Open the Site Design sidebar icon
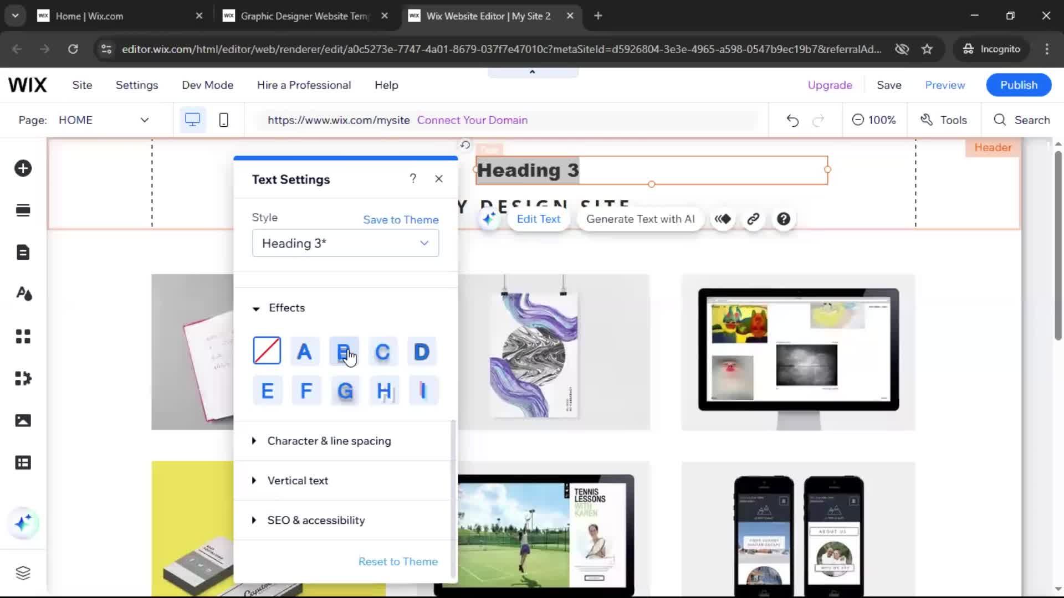This screenshot has height=598, width=1064. tap(24, 294)
